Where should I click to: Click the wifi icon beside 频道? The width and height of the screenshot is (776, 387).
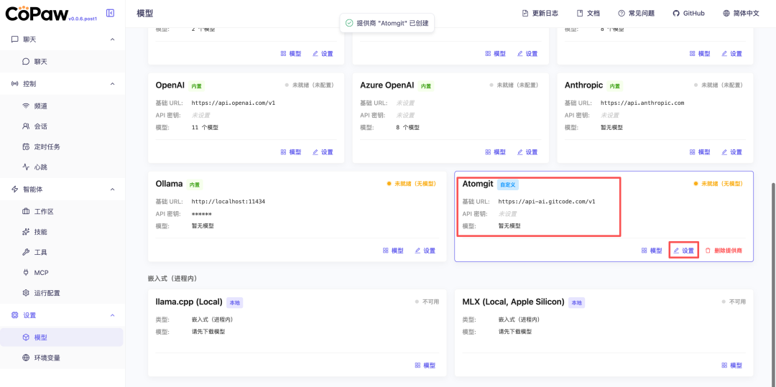tap(27, 106)
